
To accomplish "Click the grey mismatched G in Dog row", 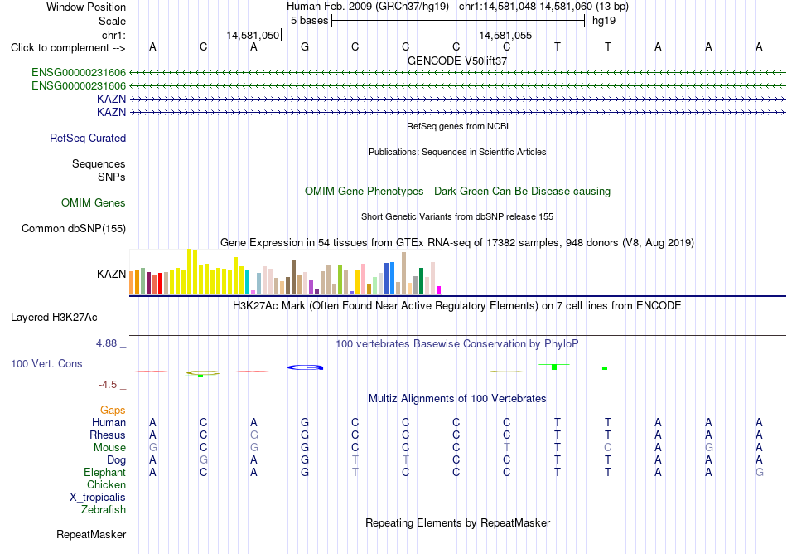I will point(203,460).
